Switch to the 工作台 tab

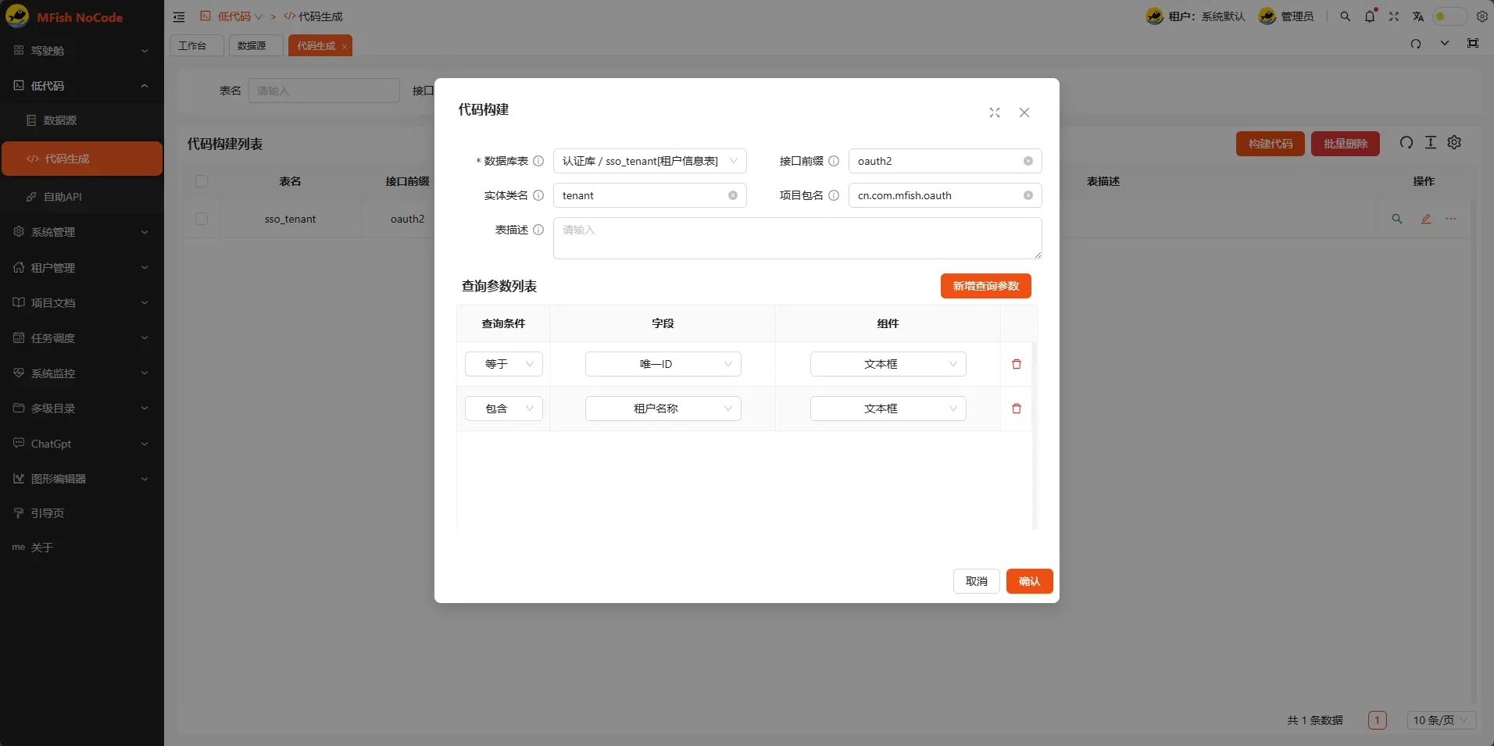coord(195,45)
